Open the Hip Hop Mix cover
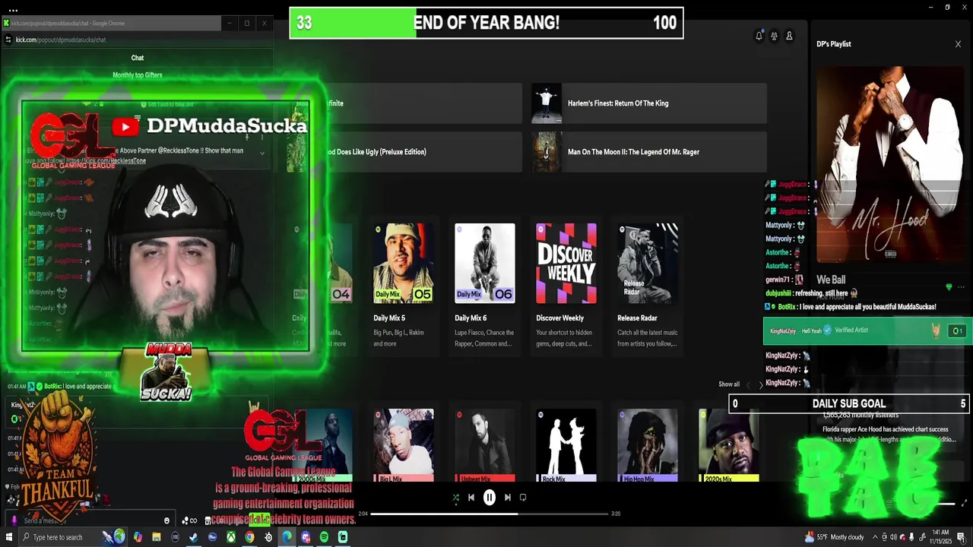The width and height of the screenshot is (973, 547). pos(648,446)
